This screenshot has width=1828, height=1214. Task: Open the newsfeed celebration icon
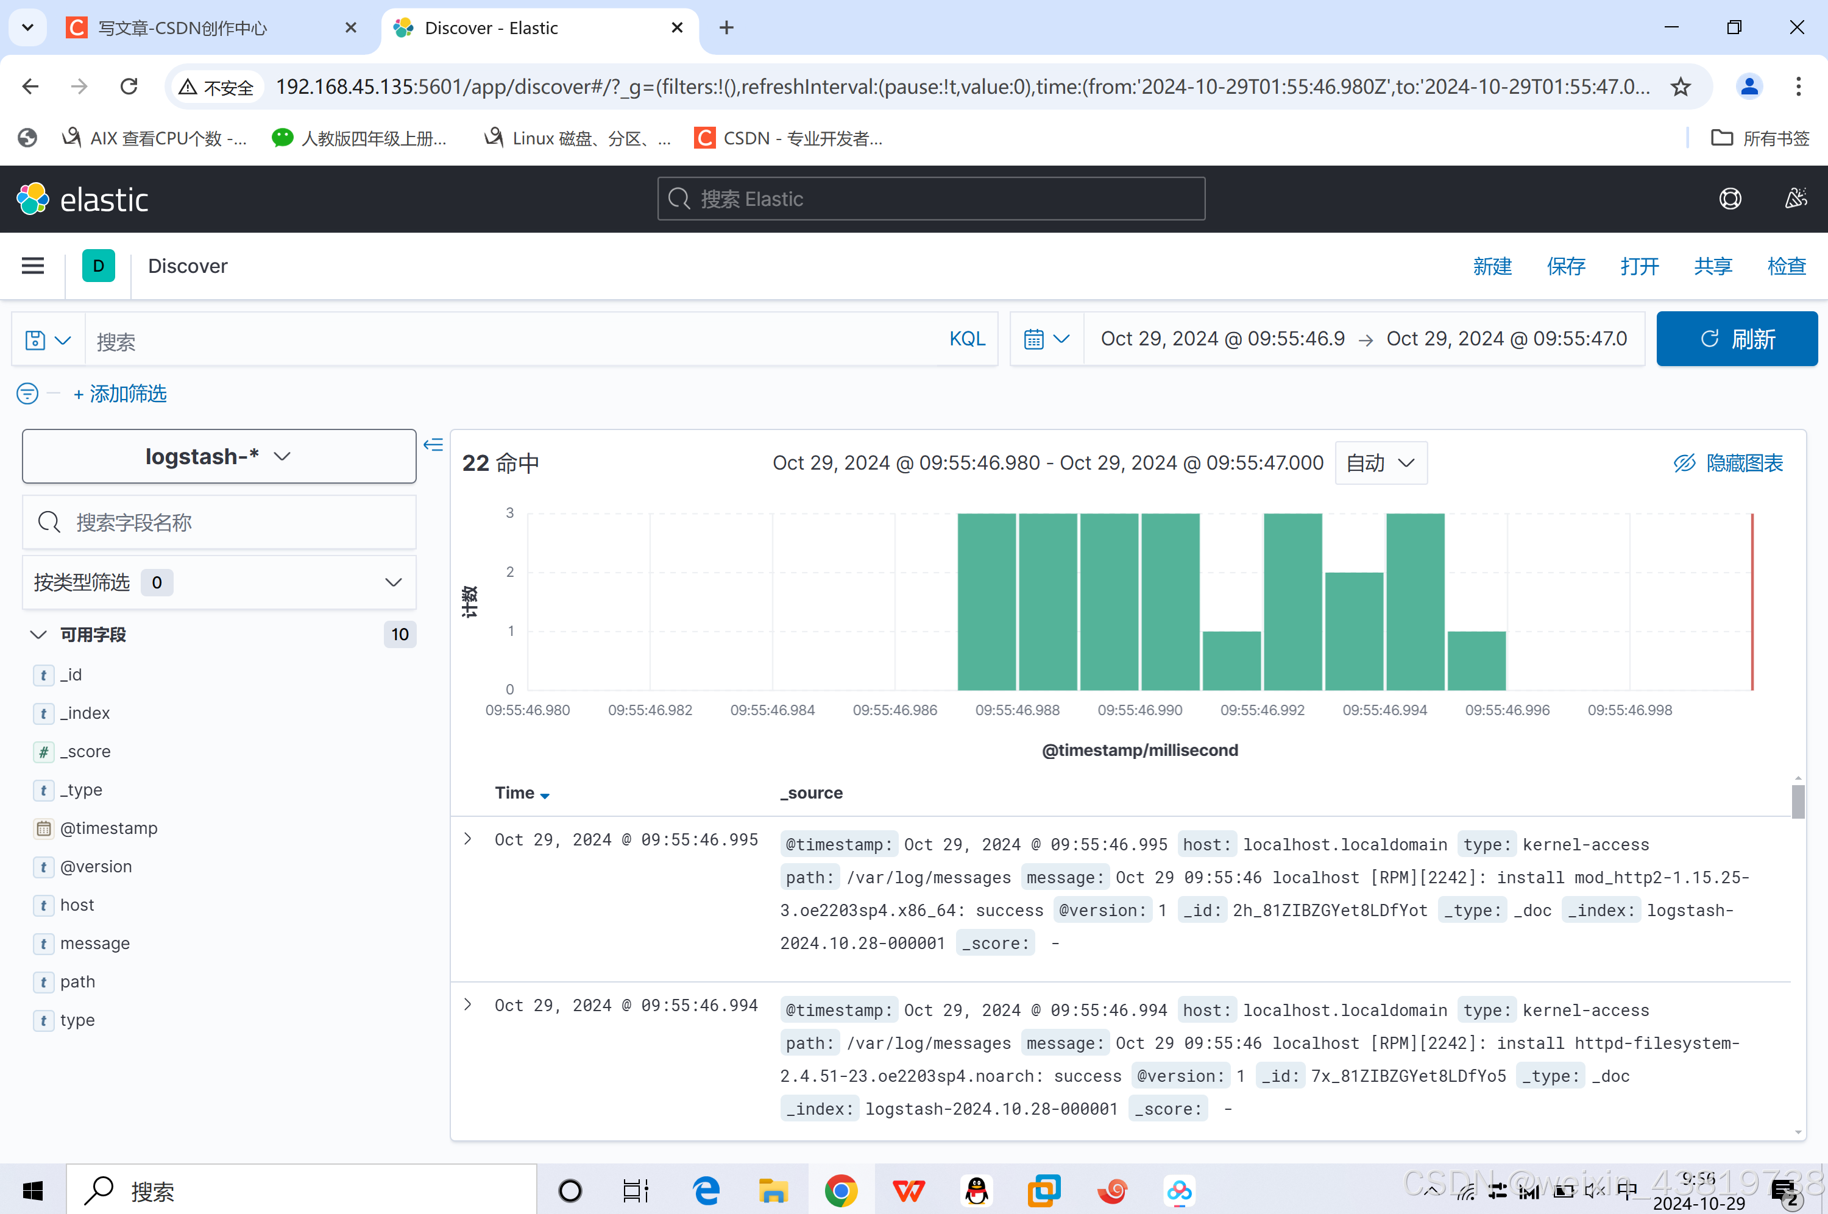1796,199
